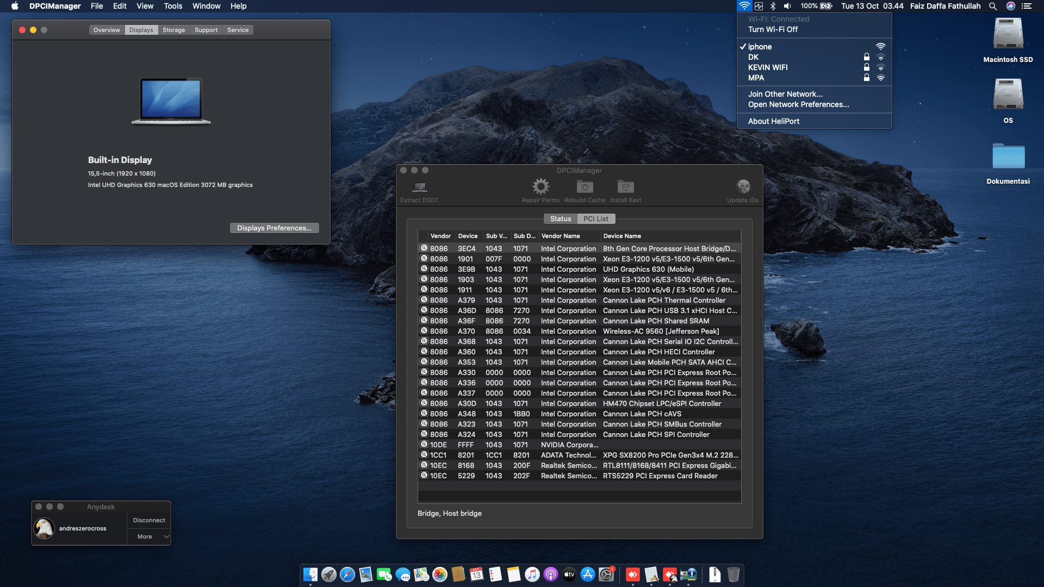
Task: Open System Preferences from the Dock
Action: (606, 574)
